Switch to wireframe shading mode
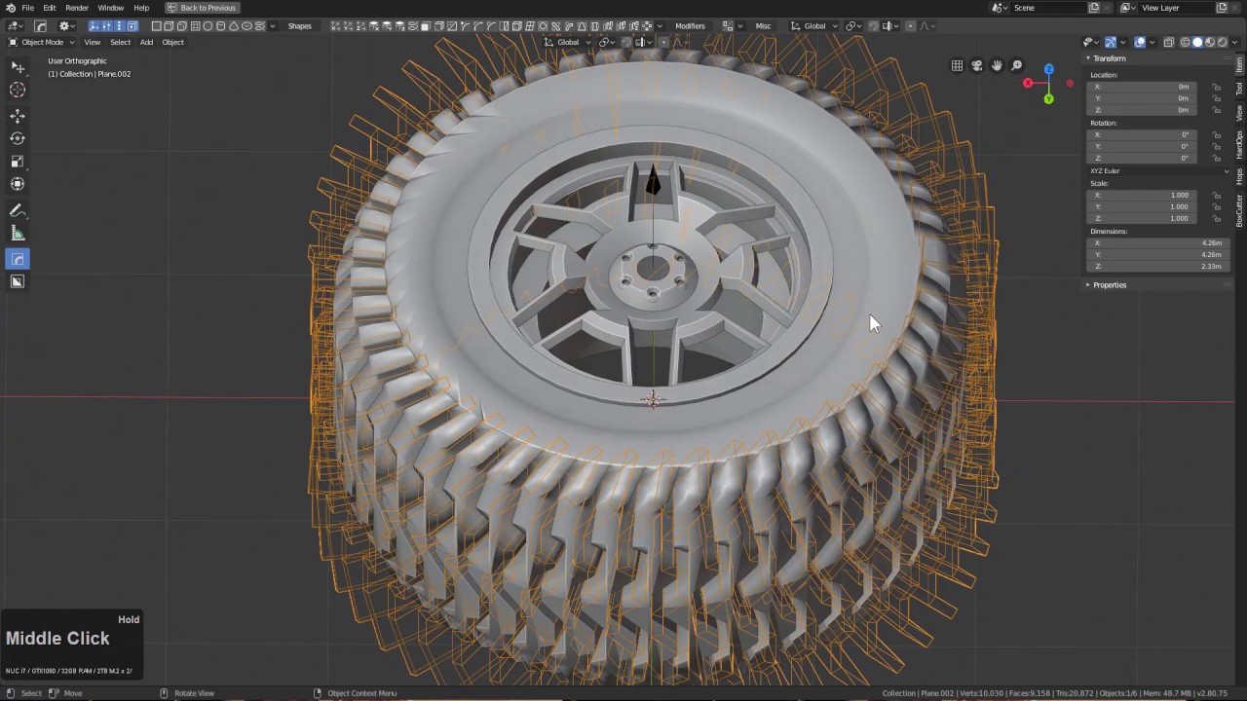Screen dimensions: 1247x701 click(x=1185, y=42)
